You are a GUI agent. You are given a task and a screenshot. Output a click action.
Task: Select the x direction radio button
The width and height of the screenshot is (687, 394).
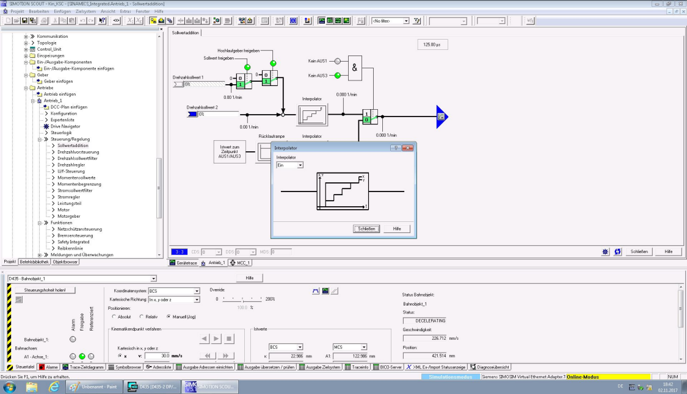click(x=120, y=356)
